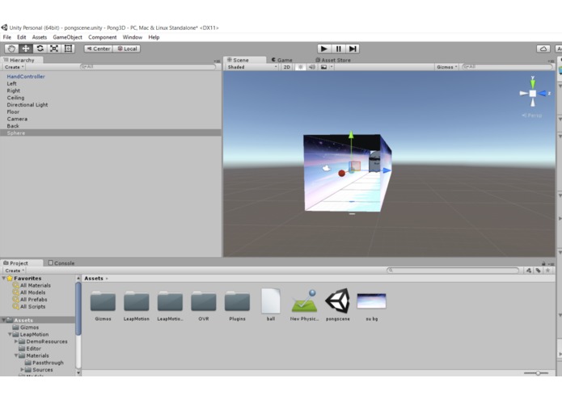The image size is (562, 399).
Task: Select the Scale tool
Action: pyautogui.click(x=54, y=48)
